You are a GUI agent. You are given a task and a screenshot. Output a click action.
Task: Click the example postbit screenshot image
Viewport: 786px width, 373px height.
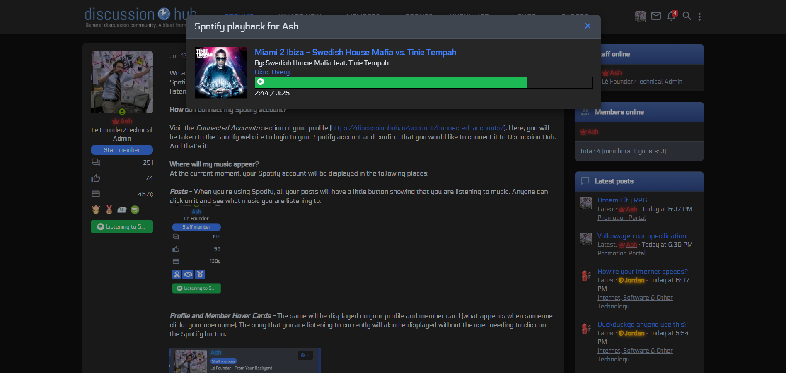196,250
